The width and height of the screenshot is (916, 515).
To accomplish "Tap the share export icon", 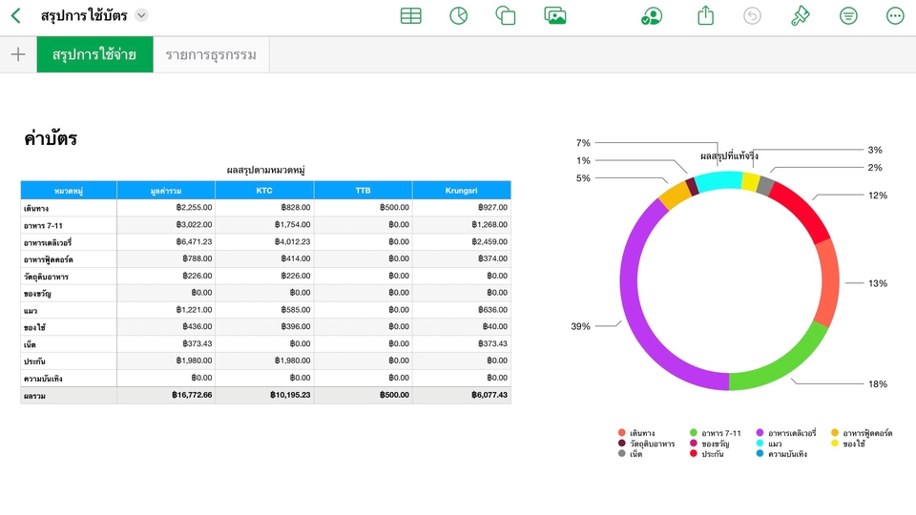I will pos(705,16).
